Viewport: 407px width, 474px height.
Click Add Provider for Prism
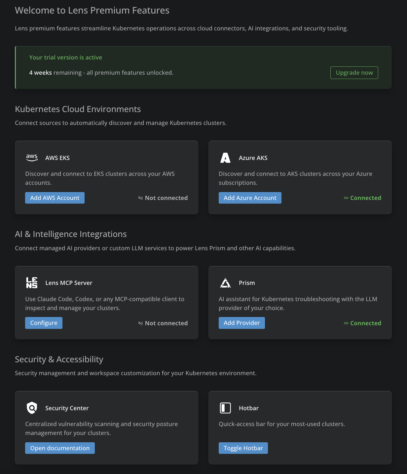coord(242,323)
